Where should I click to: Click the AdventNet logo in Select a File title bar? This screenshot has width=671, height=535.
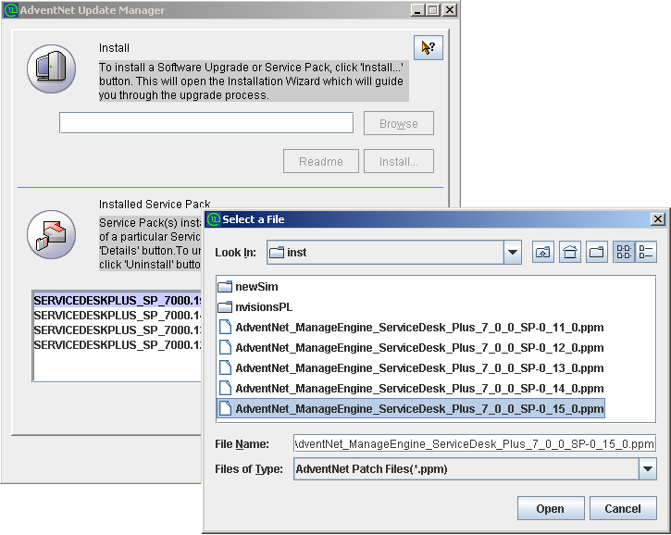click(x=214, y=219)
